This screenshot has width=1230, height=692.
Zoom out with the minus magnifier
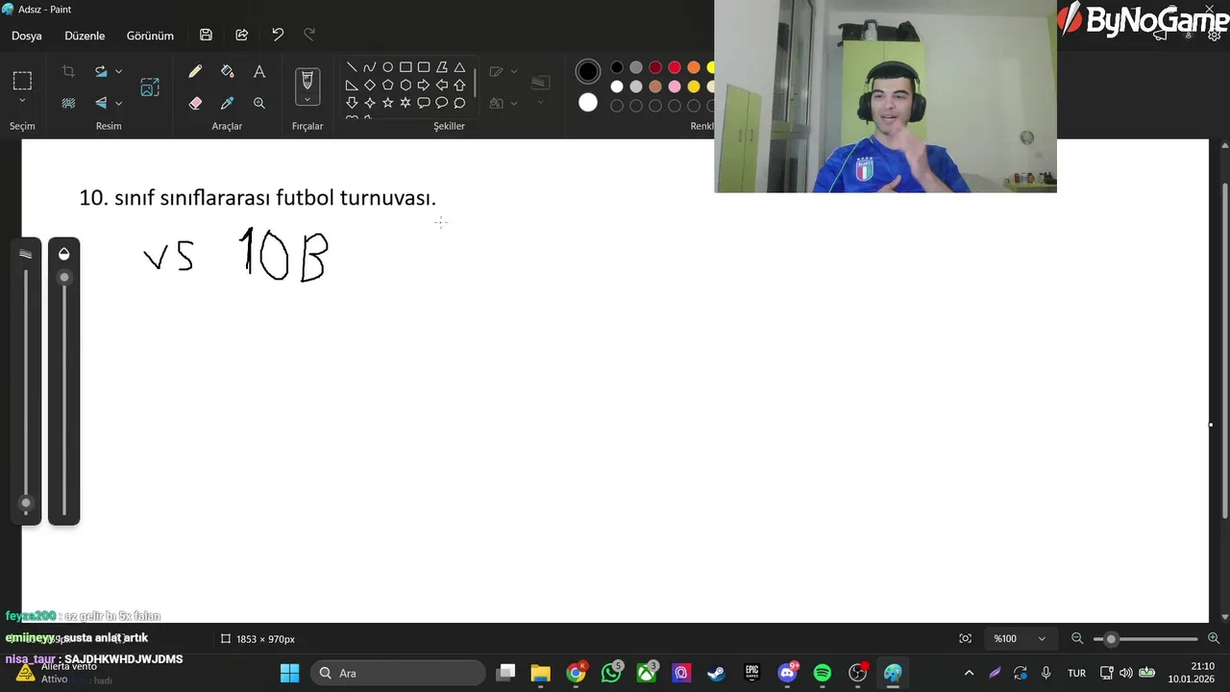pos(1077,638)
